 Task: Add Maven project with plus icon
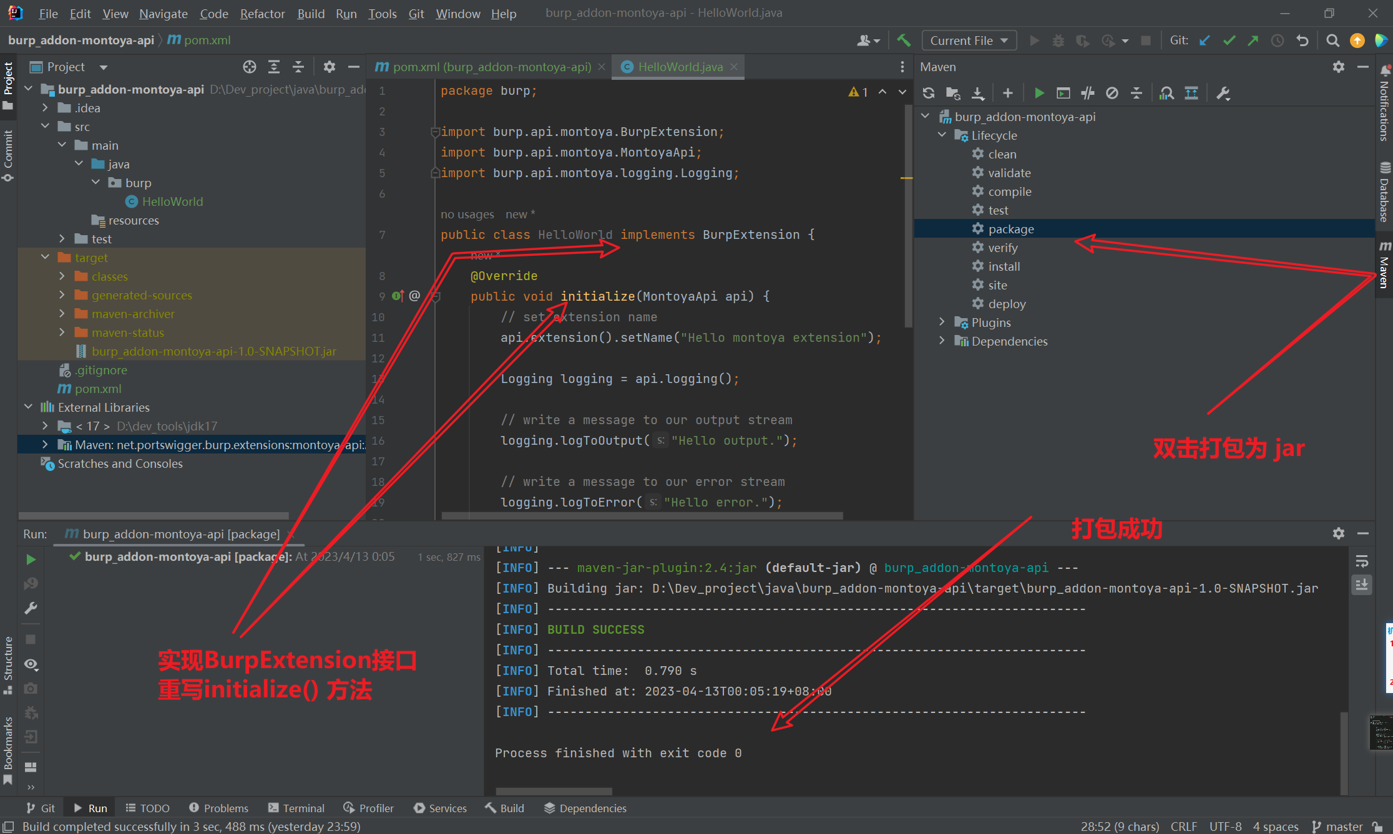pyautogui.click(x=1007, y=93)
